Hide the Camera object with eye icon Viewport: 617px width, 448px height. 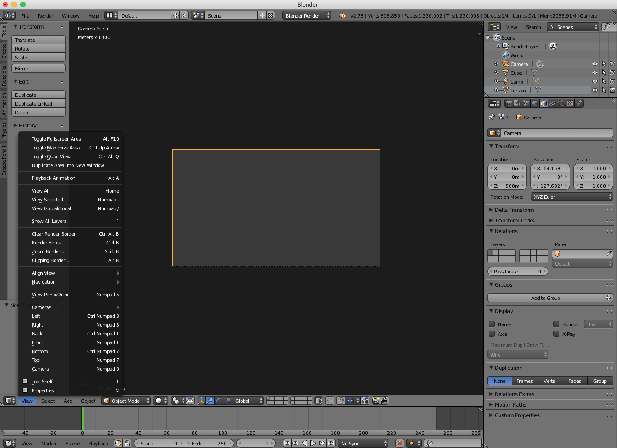(595, 64)
